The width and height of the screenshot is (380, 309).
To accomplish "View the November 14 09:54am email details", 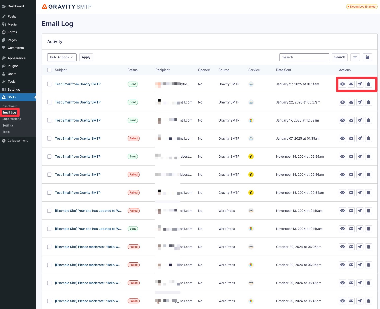I will click(343, 193).
